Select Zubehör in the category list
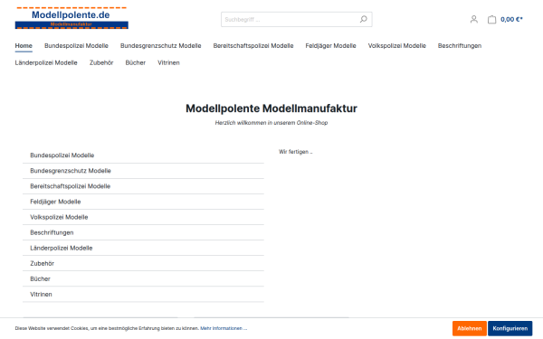The height and width of the screenshot is (339, 543). click(143, 264)
